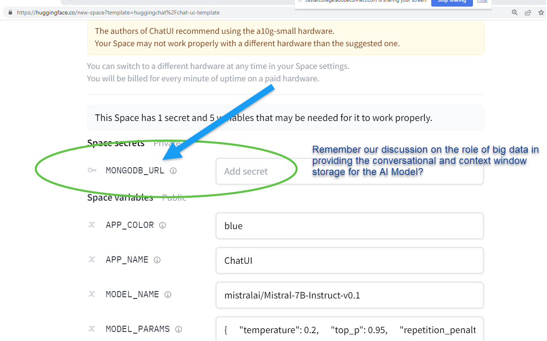This screenshot has width=547, height=341.
Task: Click the huggingface.co URL in address bar
Action: 118,13
